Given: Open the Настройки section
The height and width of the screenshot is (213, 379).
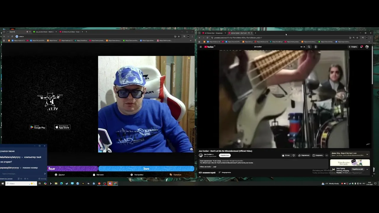Looking at the screenshot, I should coord(137,175).
